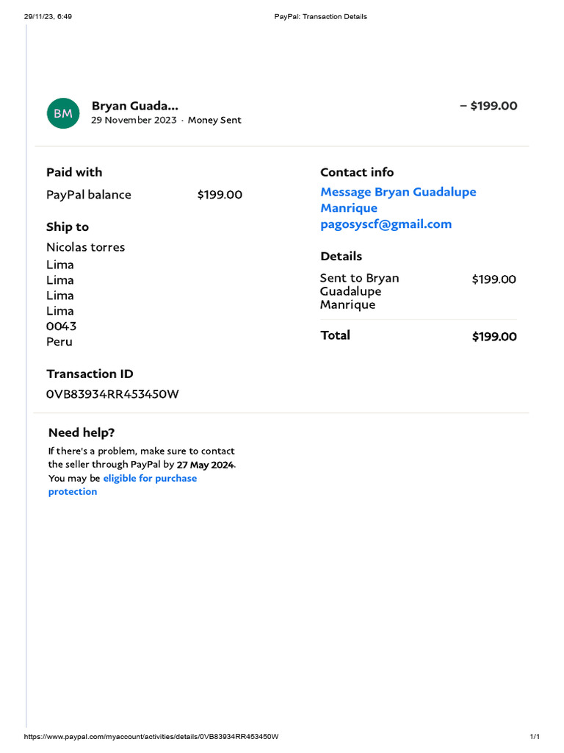Viewport: 564px width, 753px height.
Task: Click the Ship to heading
Action: coord(68,227)
